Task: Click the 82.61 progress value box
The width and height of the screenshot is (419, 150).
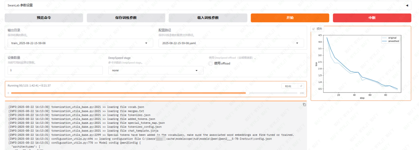Action: click(290, 86)
